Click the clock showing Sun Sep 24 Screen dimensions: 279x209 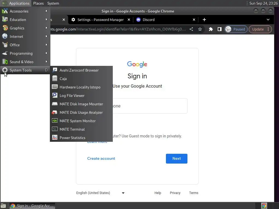pos(263,3)
